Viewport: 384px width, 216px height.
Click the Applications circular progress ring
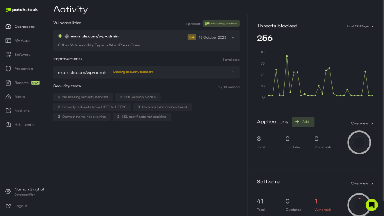click(359, 142)
